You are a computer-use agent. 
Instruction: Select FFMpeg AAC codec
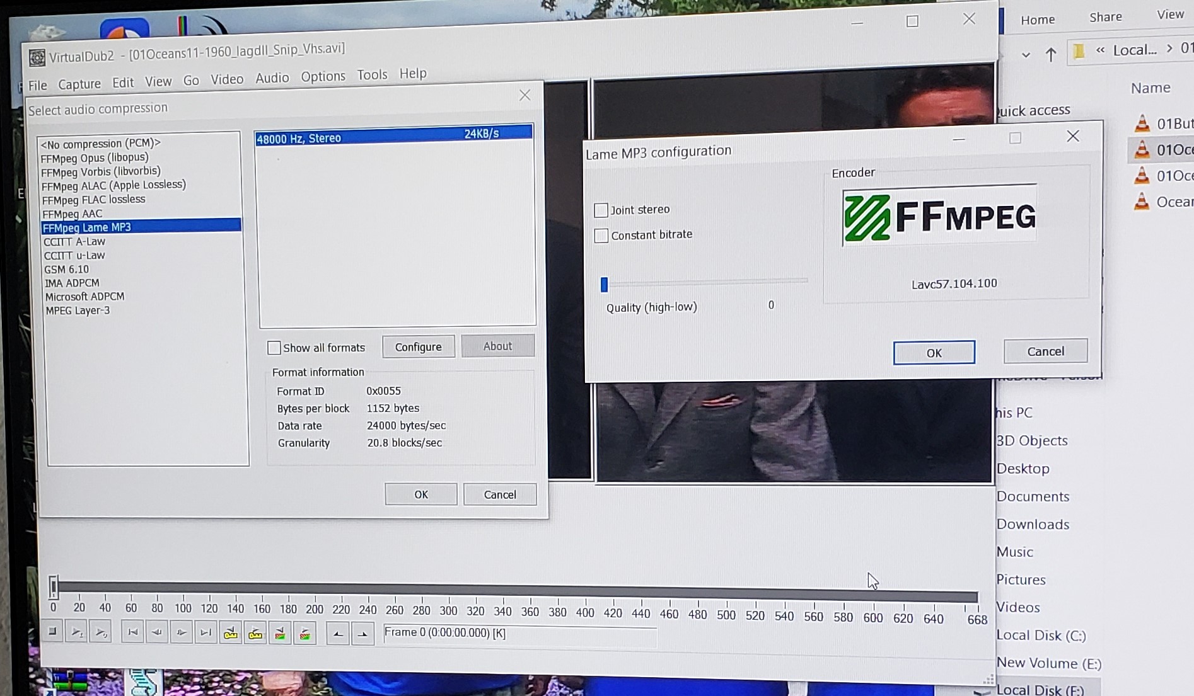click(72, 214)
